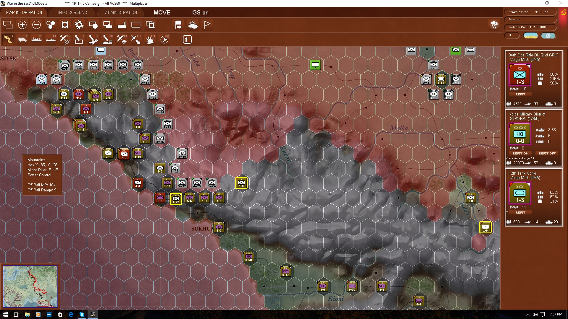Open File Explorer from taskbar
This screenshot has width=568, height=319.
(x=27, y=315)
